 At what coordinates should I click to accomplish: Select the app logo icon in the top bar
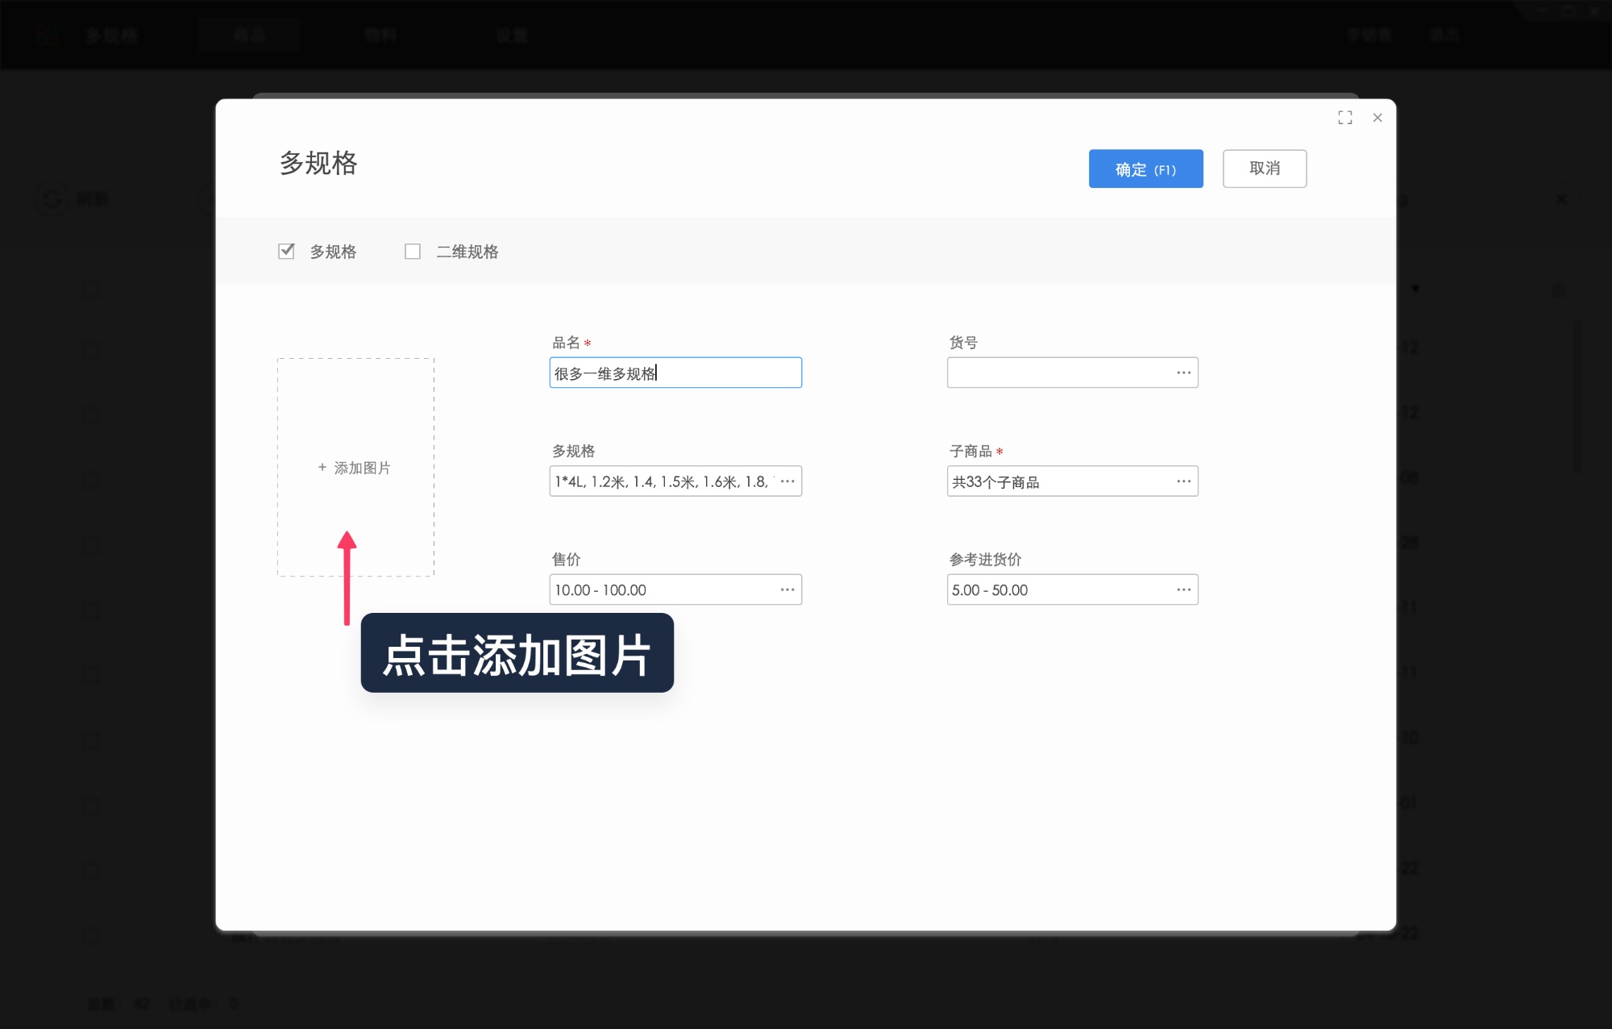[x=48, y=35]
